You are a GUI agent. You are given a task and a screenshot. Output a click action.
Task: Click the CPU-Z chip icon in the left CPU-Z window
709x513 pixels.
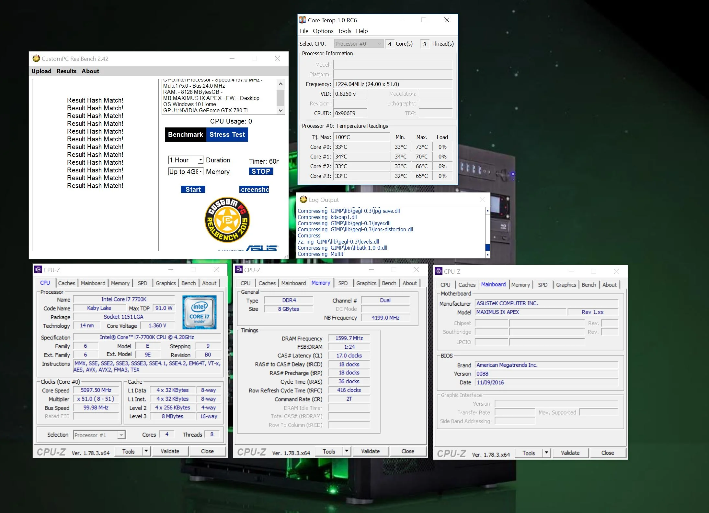pos(38,269)
